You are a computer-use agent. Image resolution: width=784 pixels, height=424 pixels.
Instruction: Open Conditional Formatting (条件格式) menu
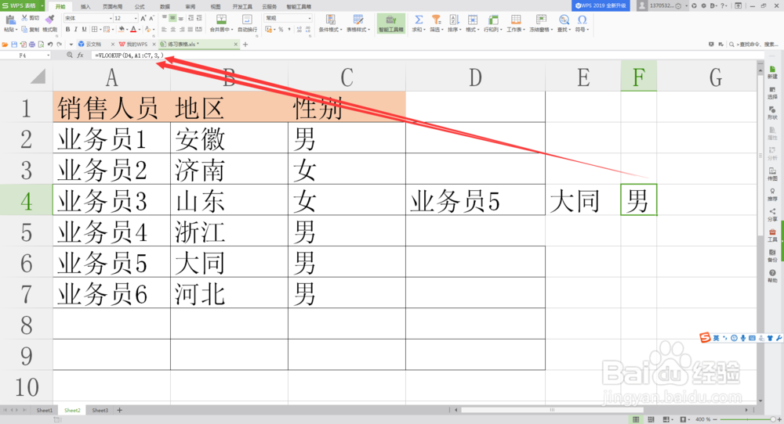pos(331,23)
